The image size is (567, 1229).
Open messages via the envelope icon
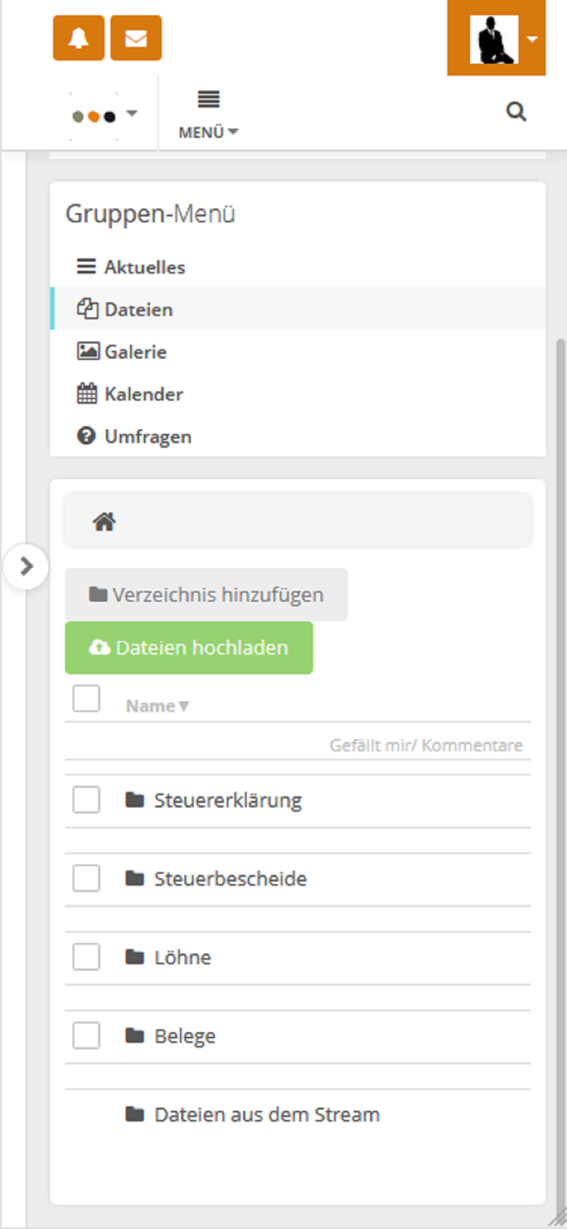point(136,38)
